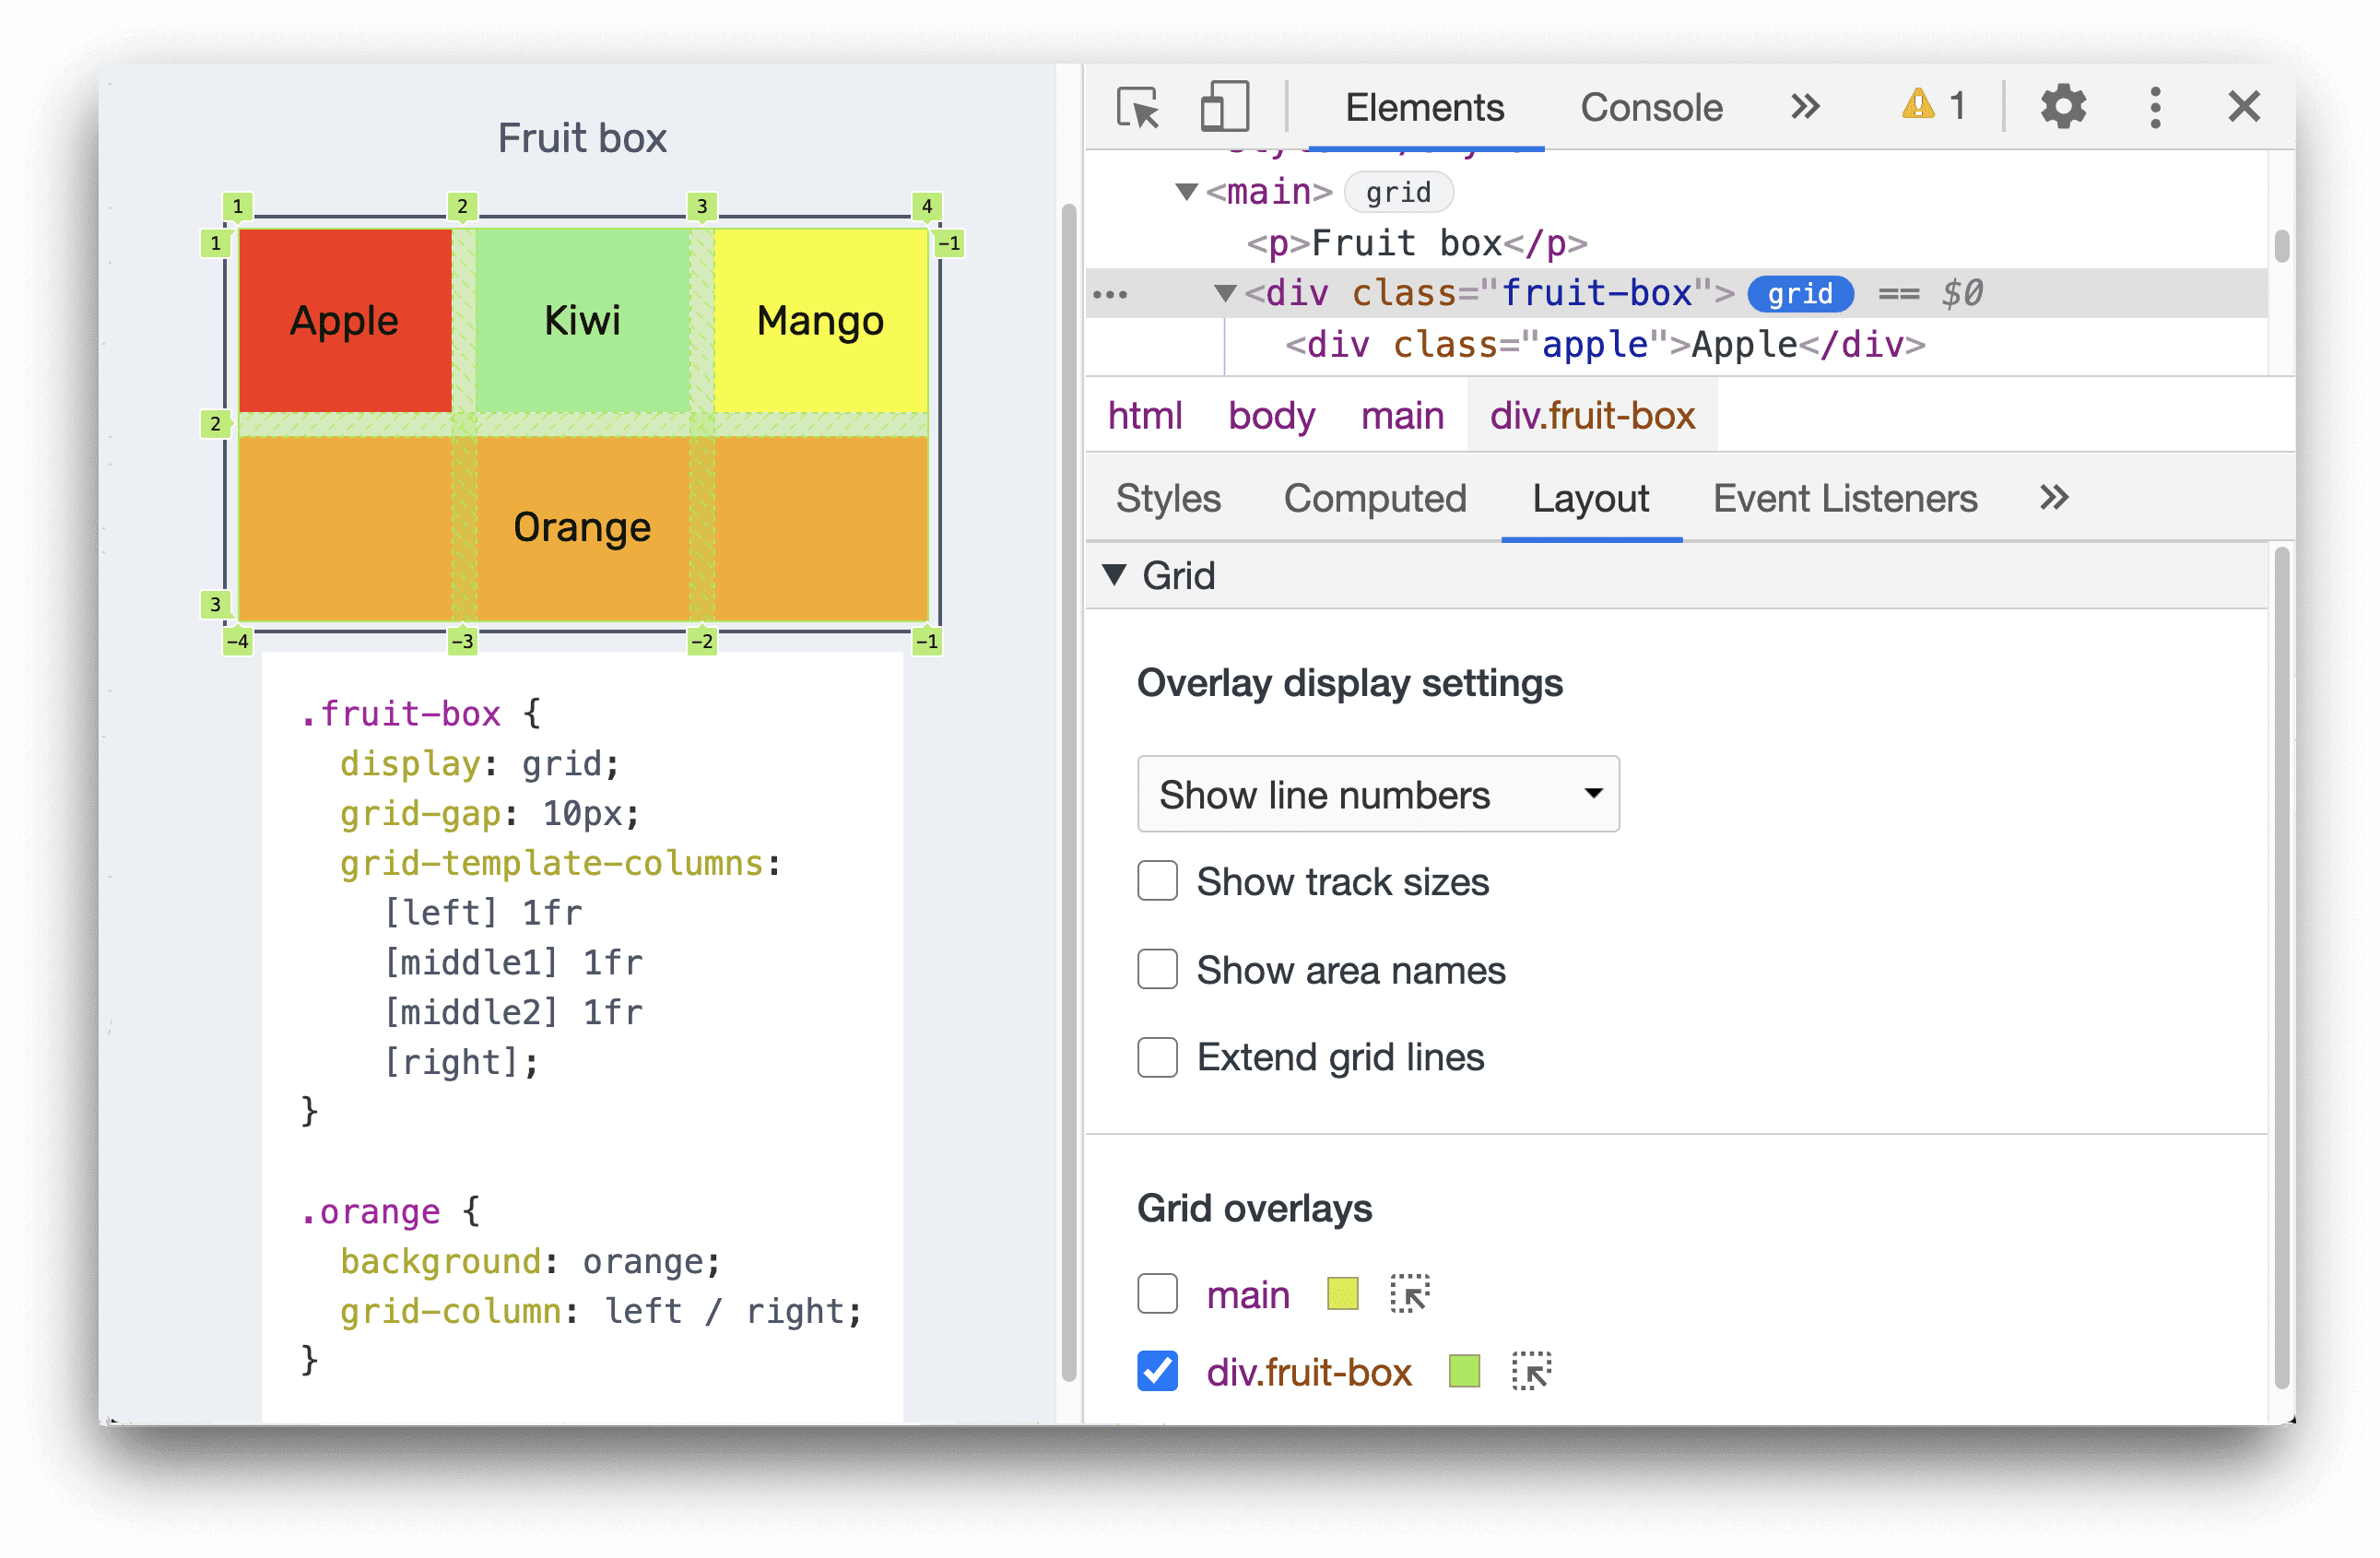Click the more tools overflow icon
The height and width of the screenshot is (1558, 2380).
[1803, 104]
